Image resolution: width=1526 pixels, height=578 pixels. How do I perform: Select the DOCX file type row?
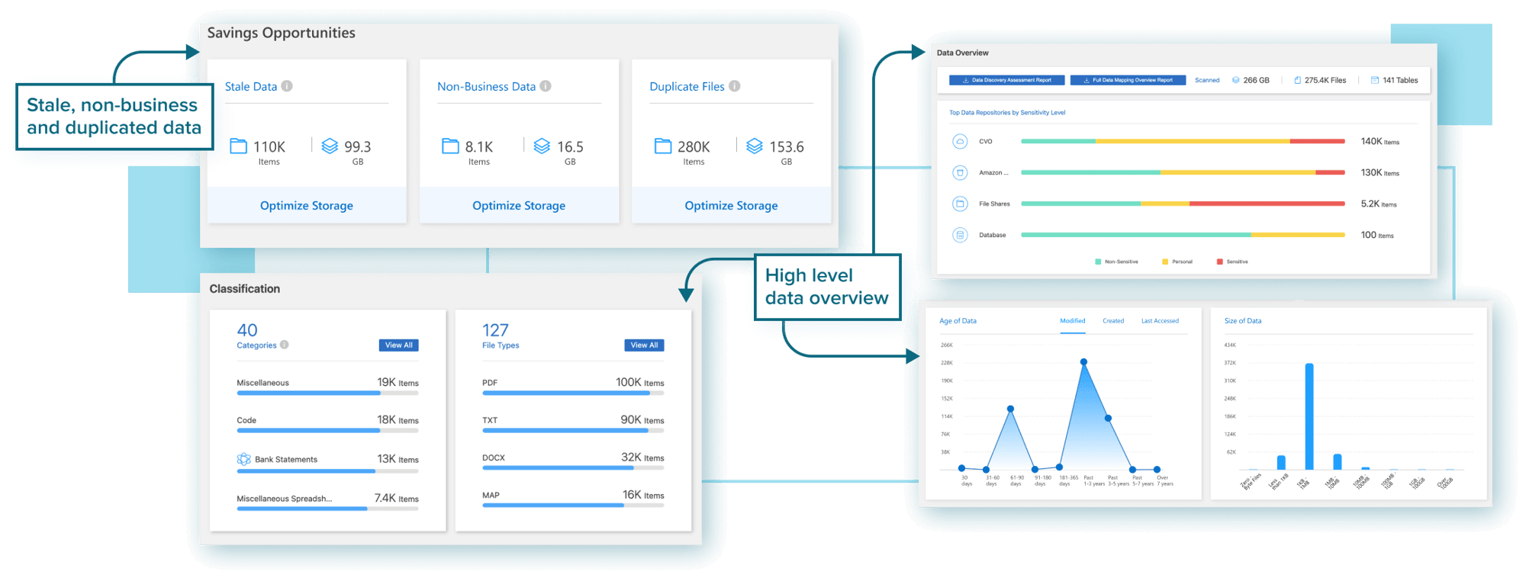(x=573, y=461)
